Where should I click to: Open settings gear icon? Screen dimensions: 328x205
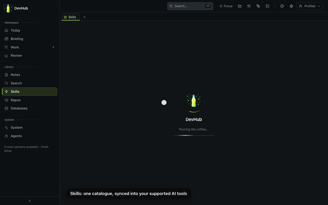point(291,6)
